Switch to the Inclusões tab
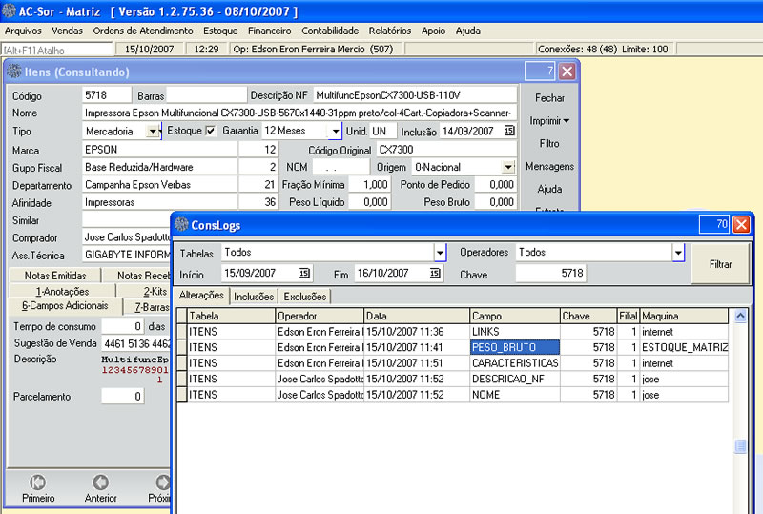This screenshot has width=763, height=514. (x=254, y=297)
